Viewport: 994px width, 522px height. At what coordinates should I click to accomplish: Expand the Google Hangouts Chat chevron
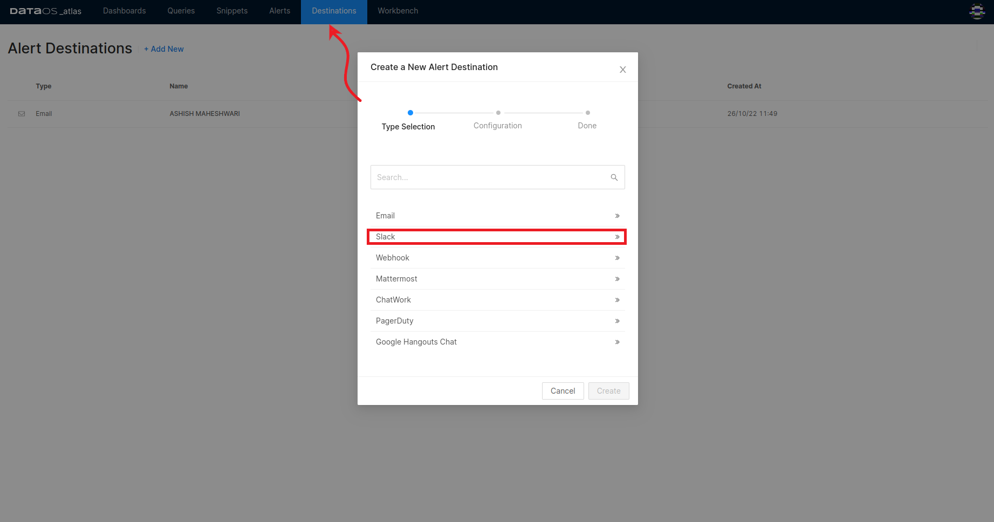pos(617,342)
